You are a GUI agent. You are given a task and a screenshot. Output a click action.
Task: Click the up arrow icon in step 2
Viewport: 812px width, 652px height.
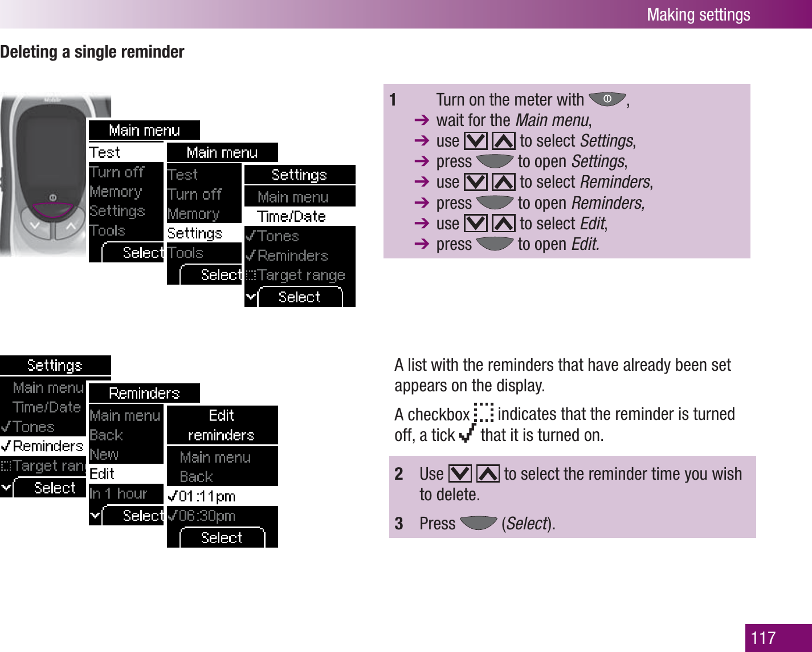click(x=488, y=473)
